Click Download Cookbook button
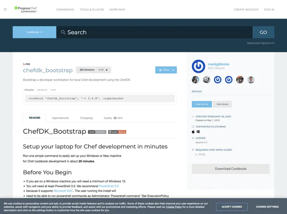The height and width of the screenshot is (214, 287). click(x=231, y=169)
